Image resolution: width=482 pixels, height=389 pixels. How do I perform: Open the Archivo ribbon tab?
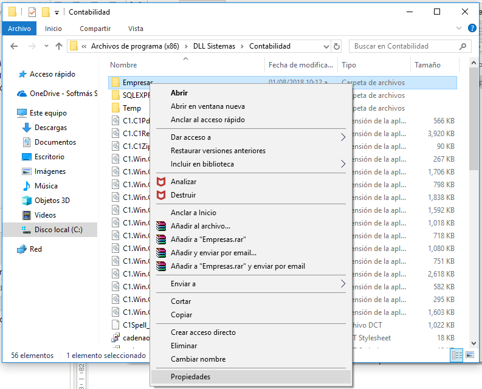pyautogui.click(x=19, y=29)
